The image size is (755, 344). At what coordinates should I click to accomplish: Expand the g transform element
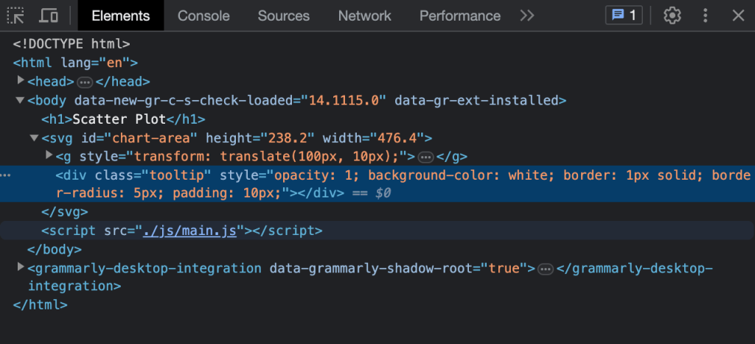click(49, 155)
